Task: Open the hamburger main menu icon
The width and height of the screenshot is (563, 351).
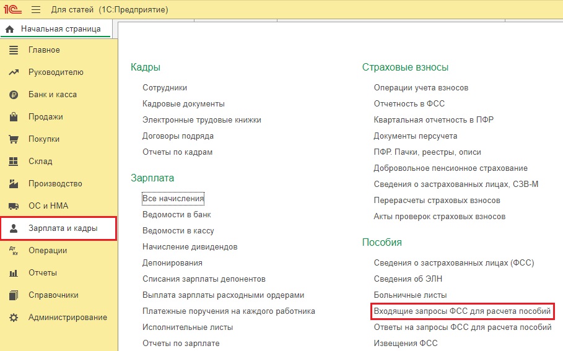Action: (36, 10)
